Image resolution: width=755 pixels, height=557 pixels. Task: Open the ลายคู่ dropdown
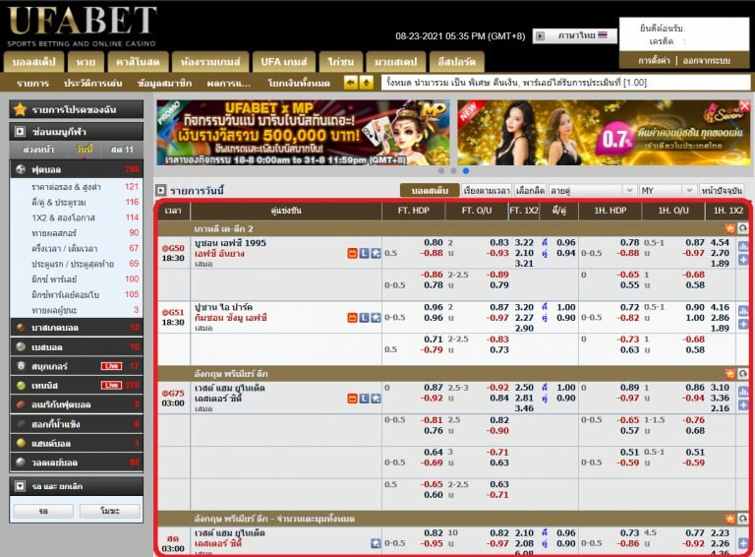pyautogui.click(x=592, y=191)
